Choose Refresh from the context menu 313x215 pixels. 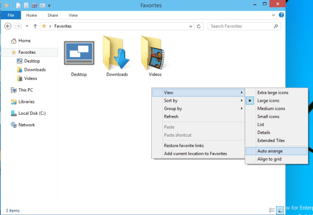pos(171,116)
